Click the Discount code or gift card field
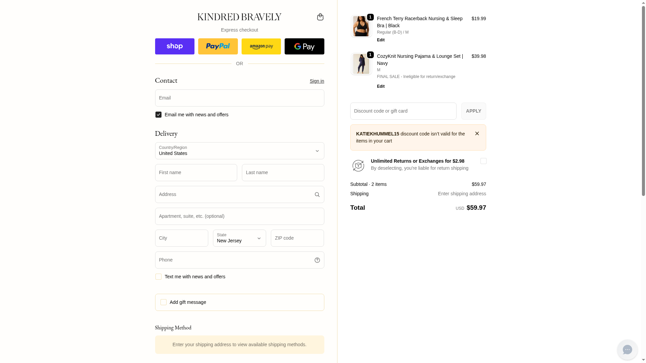646x363 pixels. click(x=403, y=111)
